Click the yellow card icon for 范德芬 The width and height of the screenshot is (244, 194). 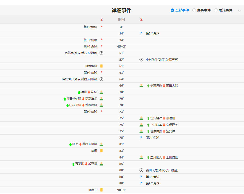coord(101,190)
